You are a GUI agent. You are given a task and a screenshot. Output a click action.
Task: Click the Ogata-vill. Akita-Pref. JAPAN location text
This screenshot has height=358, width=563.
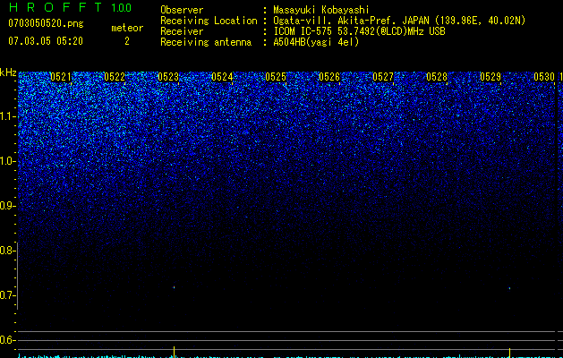point(399,21)
